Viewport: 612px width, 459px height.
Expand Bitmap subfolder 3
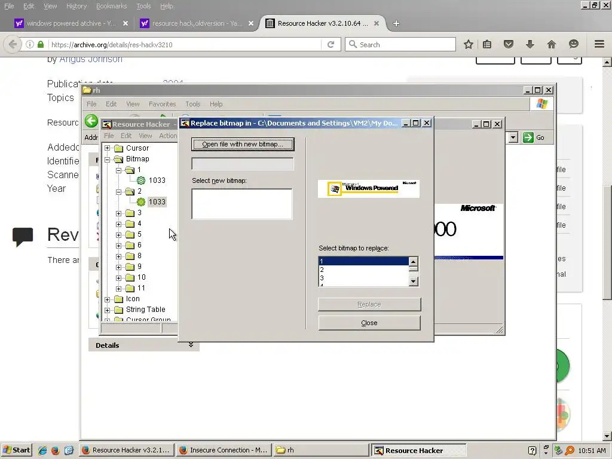[x=119, y=213]
